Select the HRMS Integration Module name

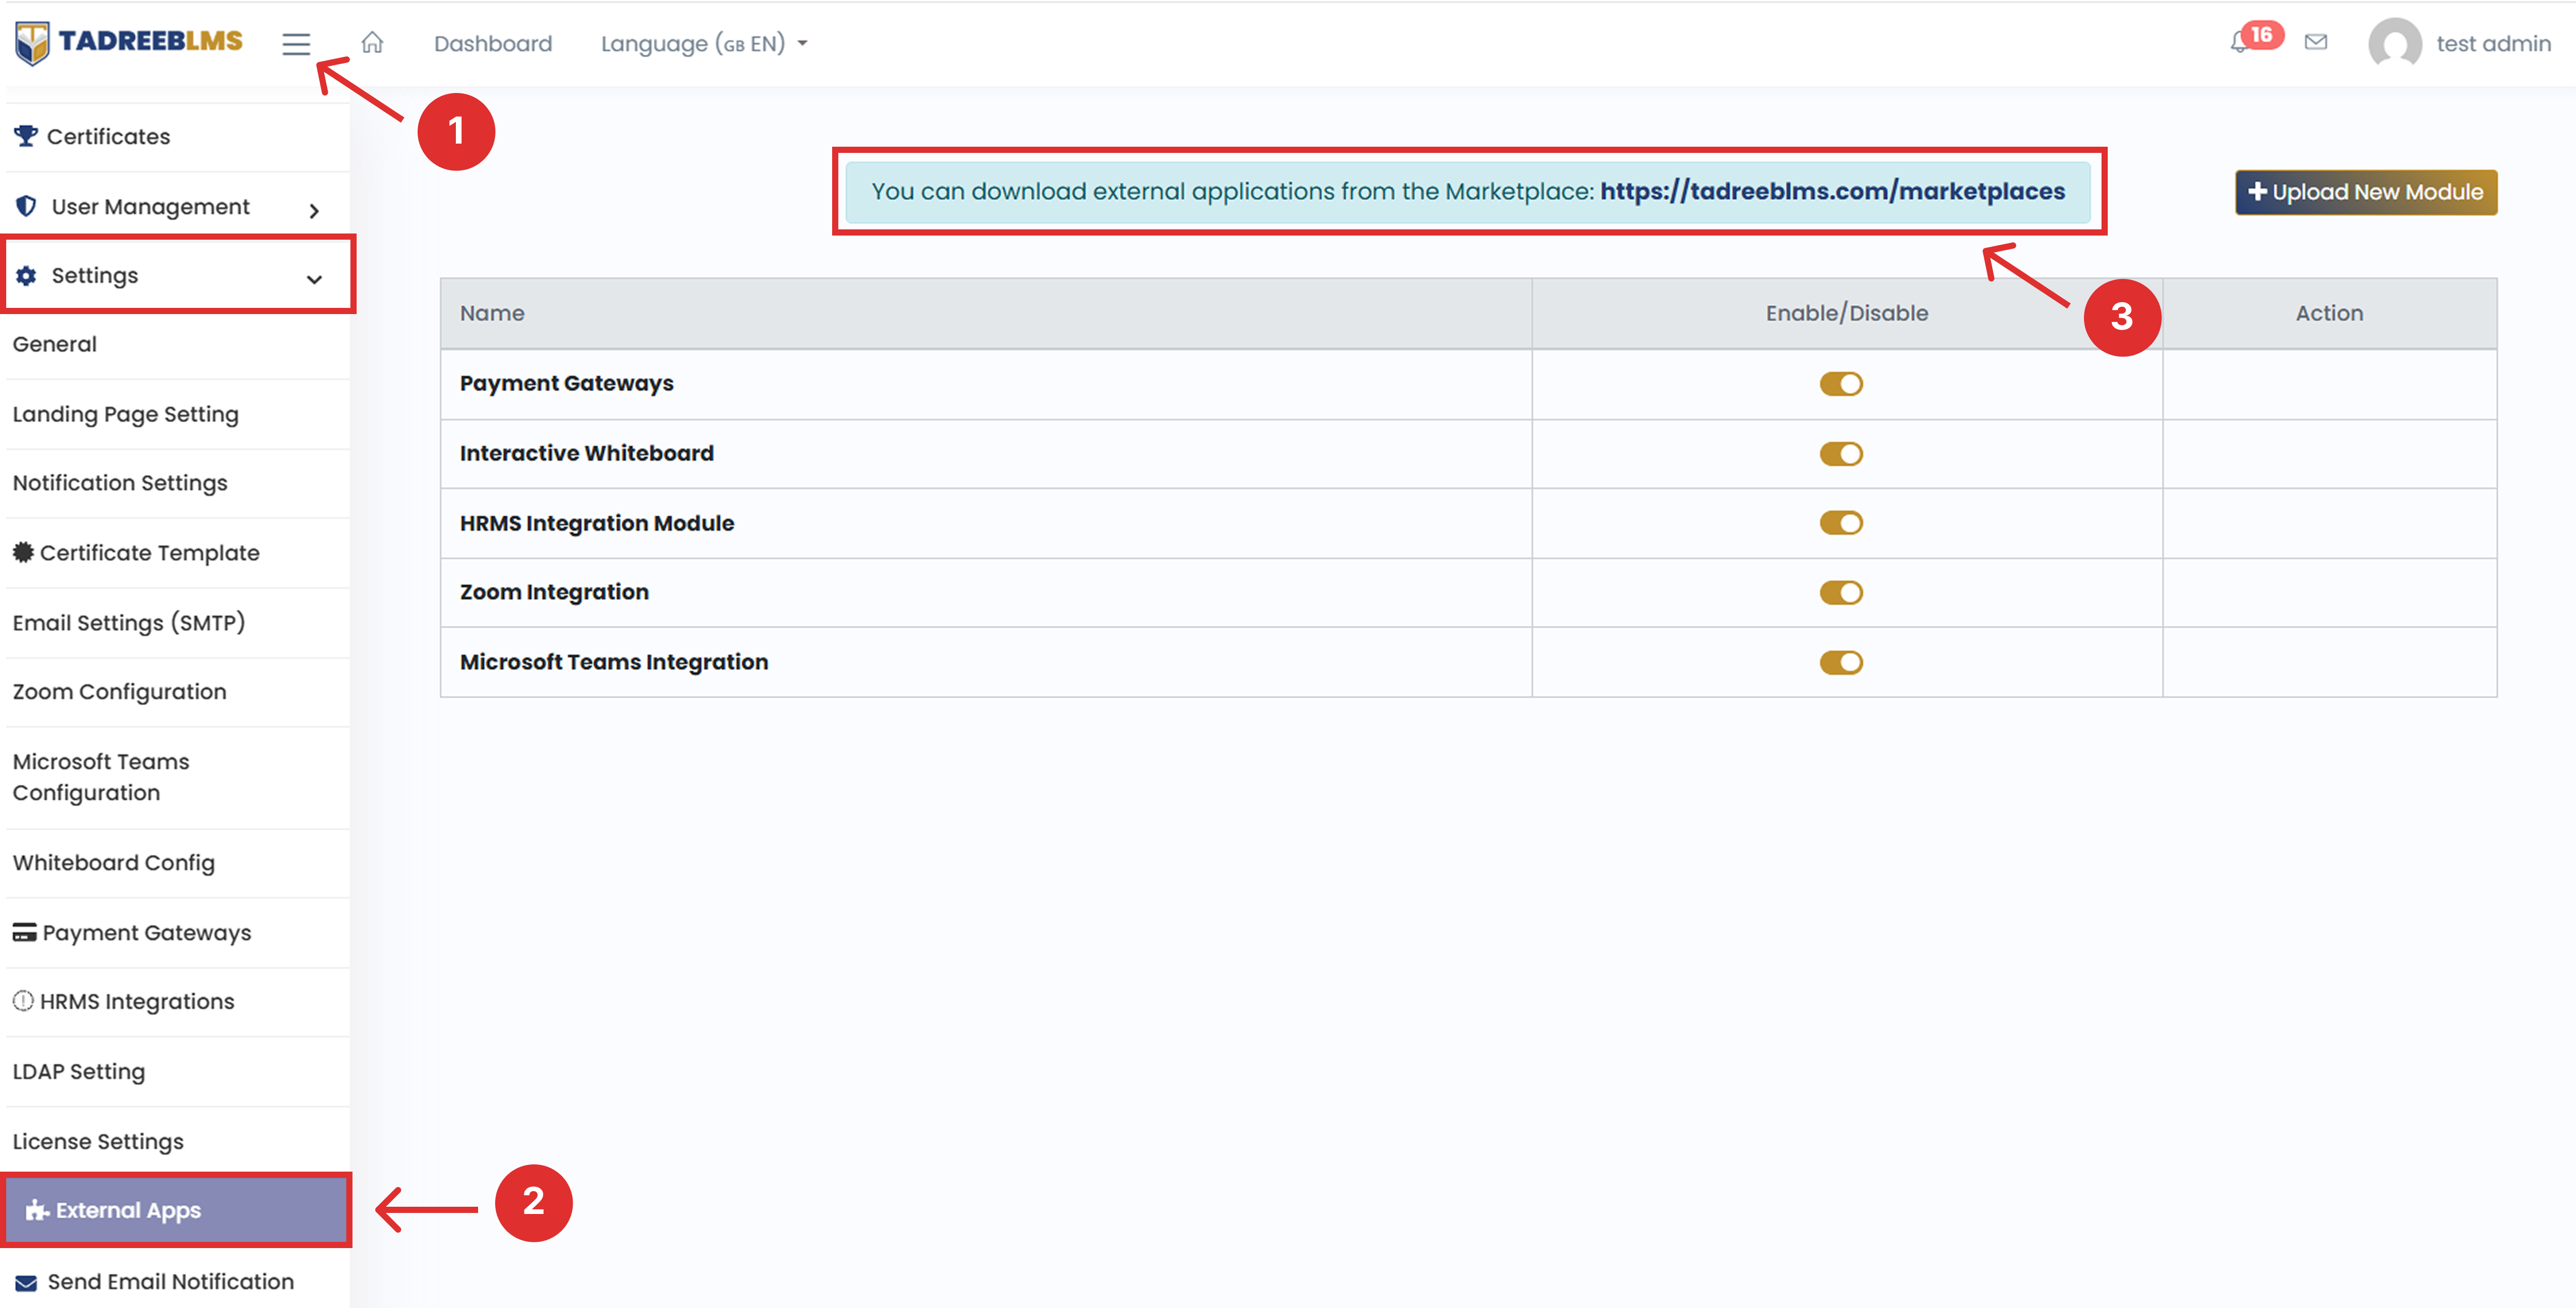[596, 523]
